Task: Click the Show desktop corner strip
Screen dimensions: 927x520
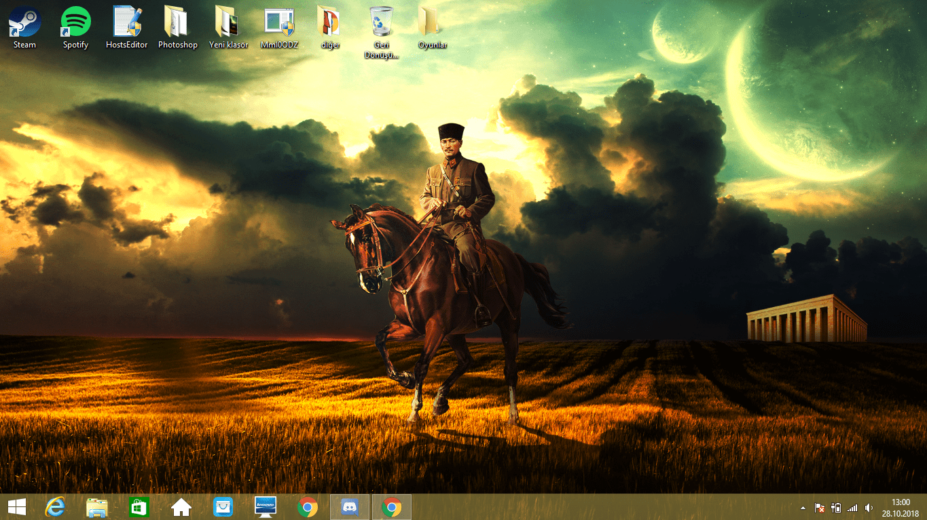Action: 925,507
